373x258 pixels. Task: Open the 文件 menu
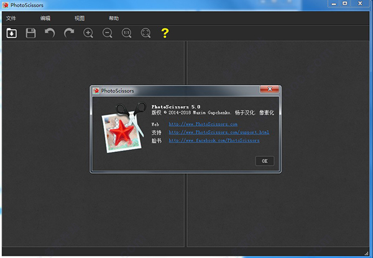[11, 18]
